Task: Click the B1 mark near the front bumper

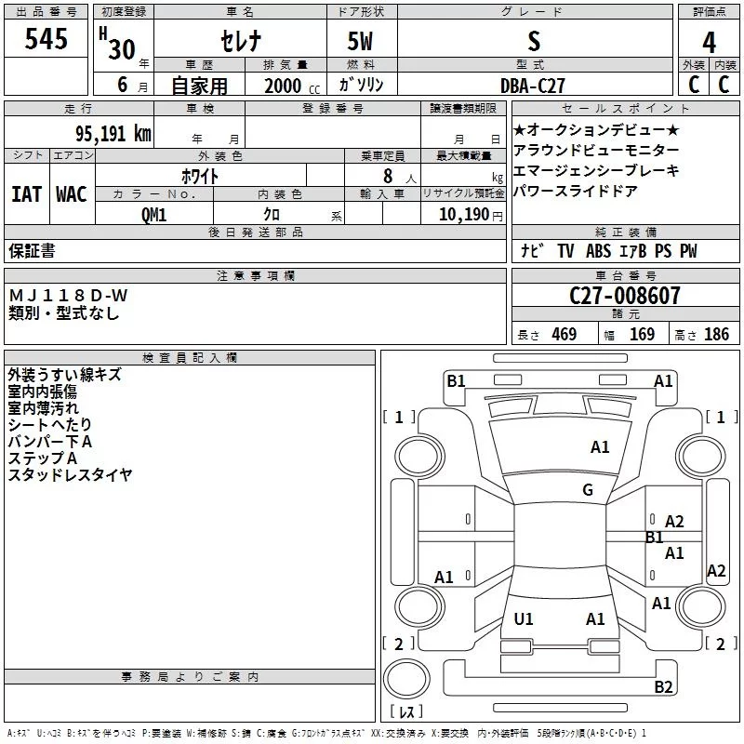Action: tap(456, 381)
